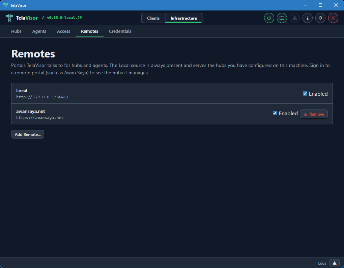Click the warning triangle icon in header
Image resolution: width=344 pixels, height=268 pixels.
coord(295,18)
